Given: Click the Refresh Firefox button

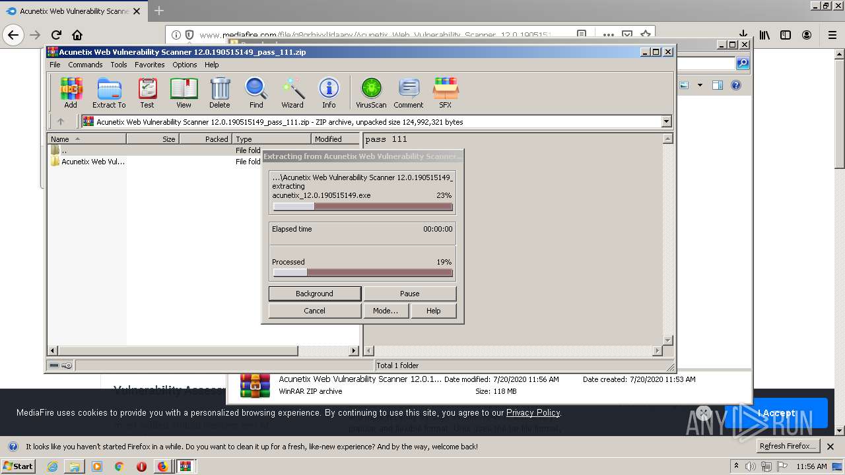Looking at the screenshot, I should (x=788, y=446).
